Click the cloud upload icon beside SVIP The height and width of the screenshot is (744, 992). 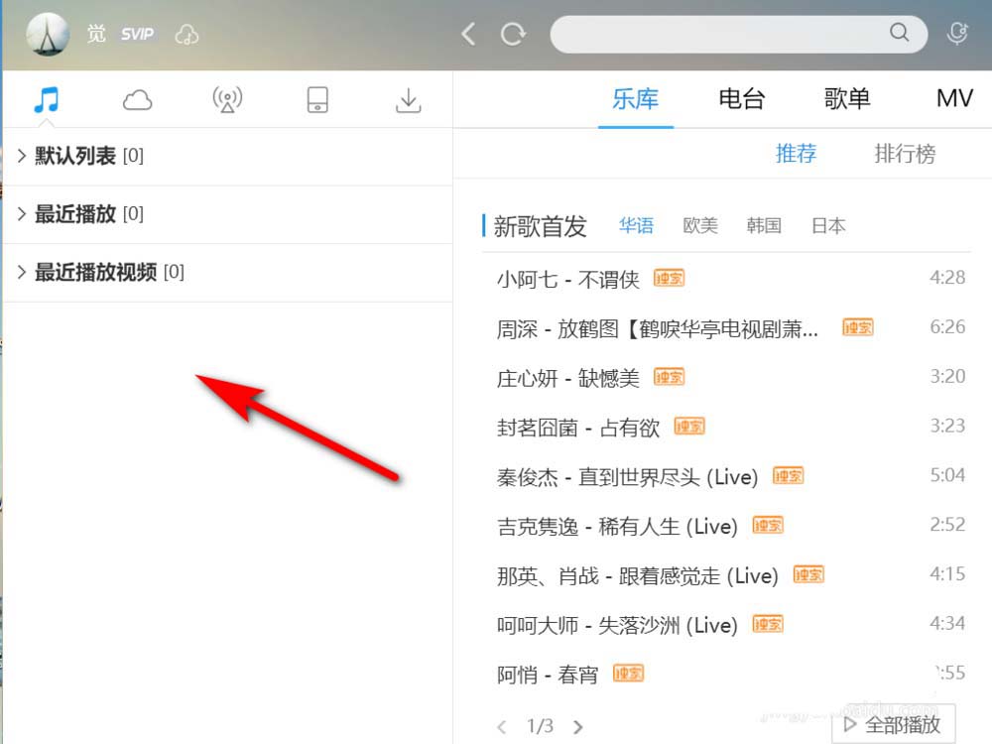186,33
